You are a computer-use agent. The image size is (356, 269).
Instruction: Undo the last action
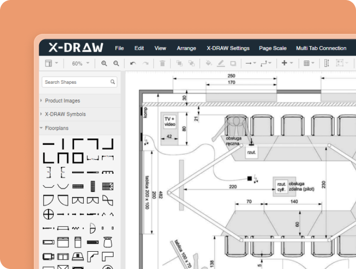(x=133, y=63)
